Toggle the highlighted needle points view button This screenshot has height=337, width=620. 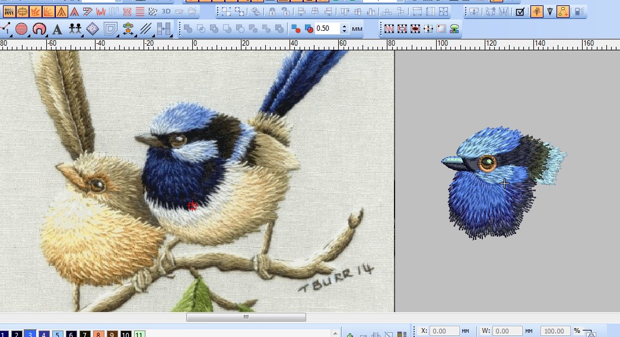pos(536,12)
